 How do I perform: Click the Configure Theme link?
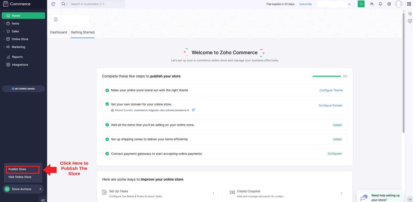coord(331,90)
